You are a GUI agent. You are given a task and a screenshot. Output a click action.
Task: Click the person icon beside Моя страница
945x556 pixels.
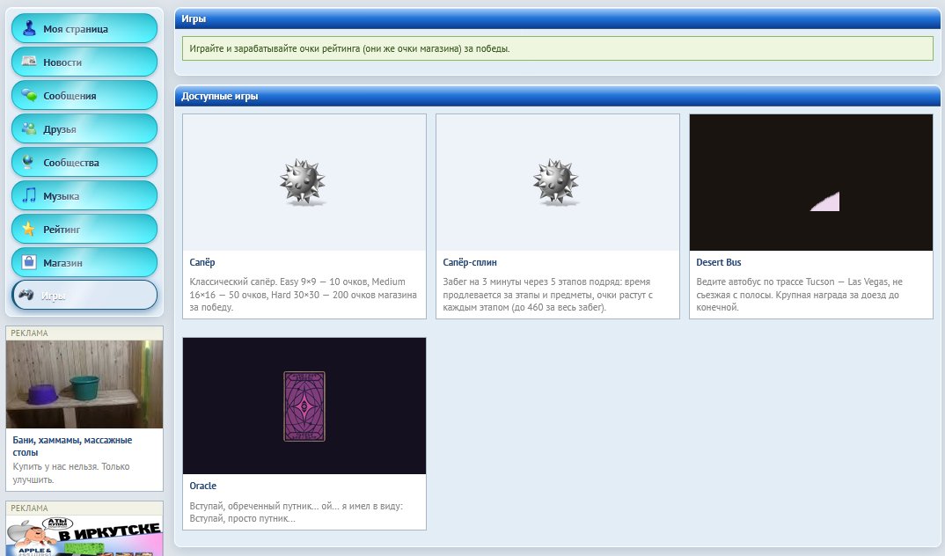point(29,28)
